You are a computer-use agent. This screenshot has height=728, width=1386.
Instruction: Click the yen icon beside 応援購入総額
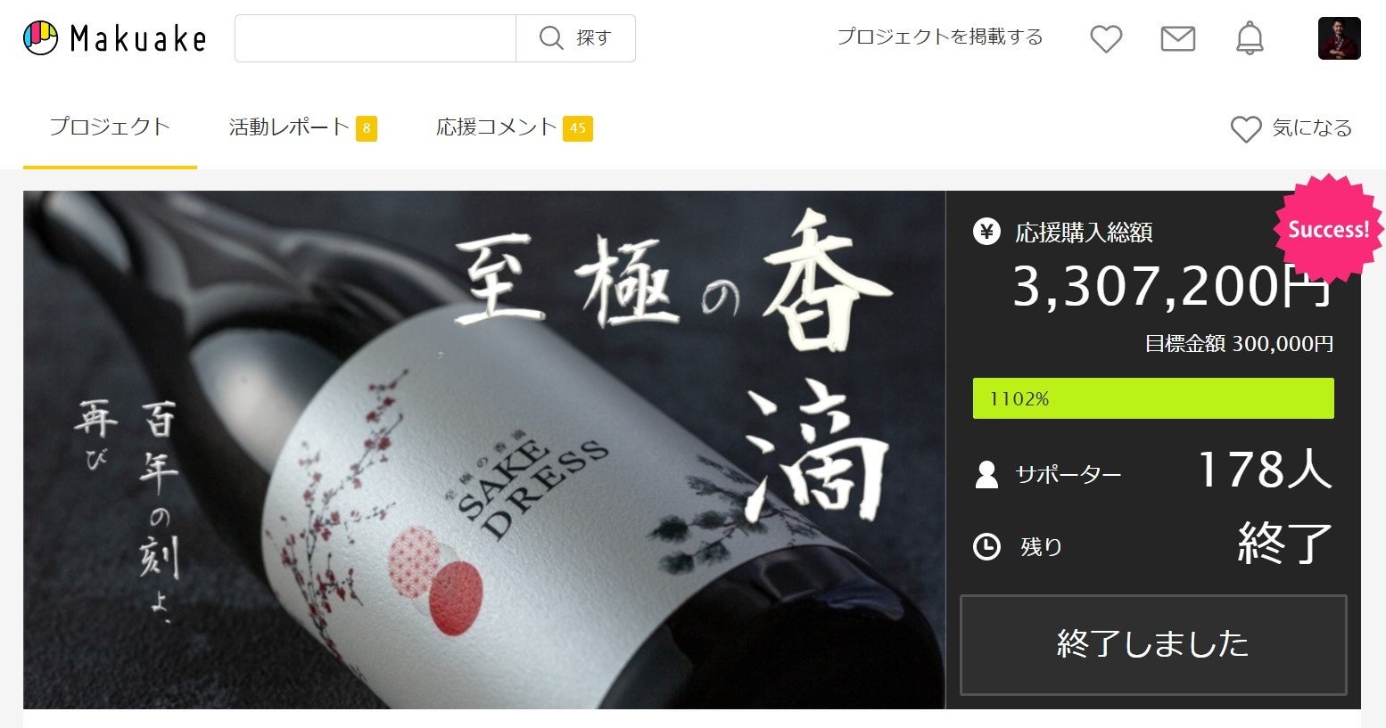click(986, 233)
